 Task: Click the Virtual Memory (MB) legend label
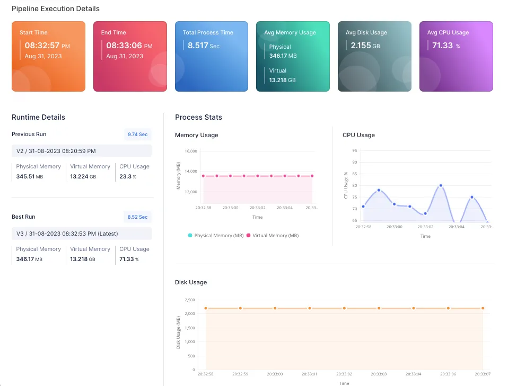pos(276,236)
